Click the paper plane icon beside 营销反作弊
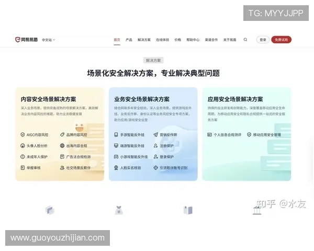This screenshot has height=251, width=314. [x=155, y=134]
